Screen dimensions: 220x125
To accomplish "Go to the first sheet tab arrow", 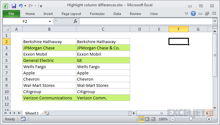I will coord(5,113).
